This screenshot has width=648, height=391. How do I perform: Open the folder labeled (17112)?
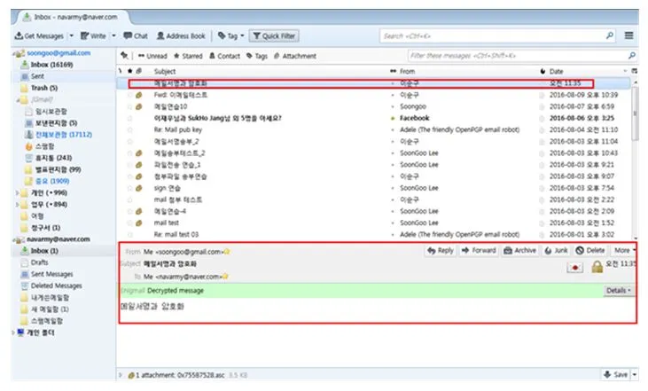coord(63,135)
